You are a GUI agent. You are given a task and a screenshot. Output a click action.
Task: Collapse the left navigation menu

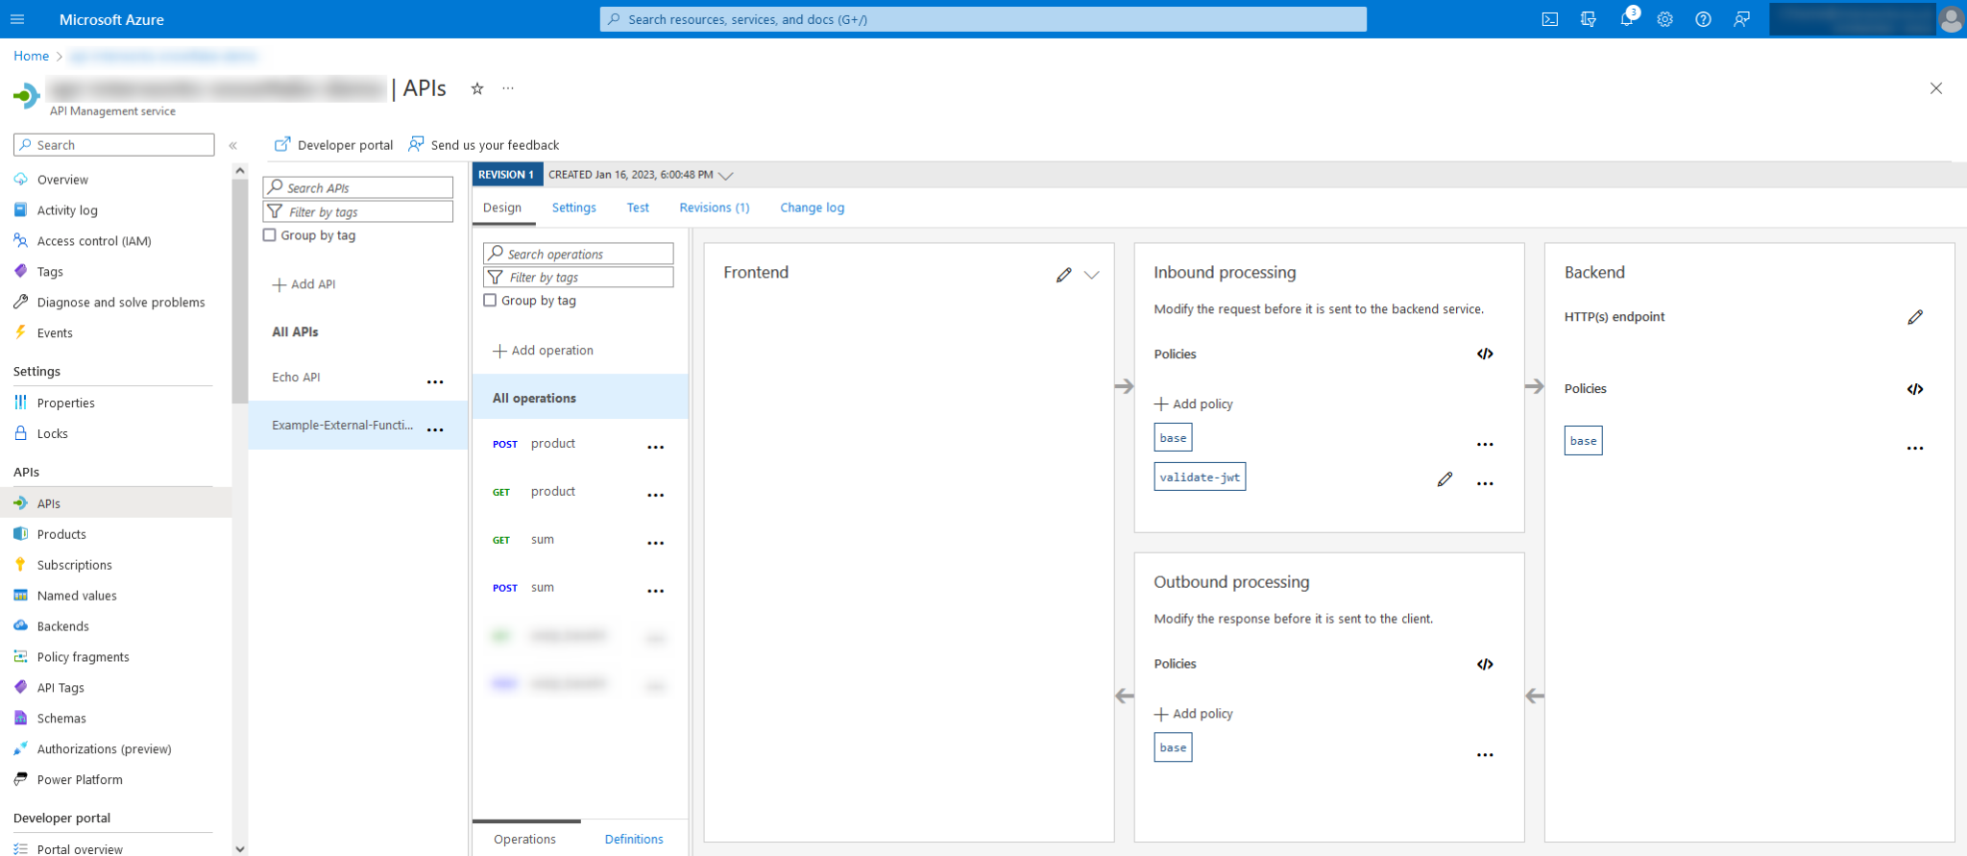coord(232,145)
